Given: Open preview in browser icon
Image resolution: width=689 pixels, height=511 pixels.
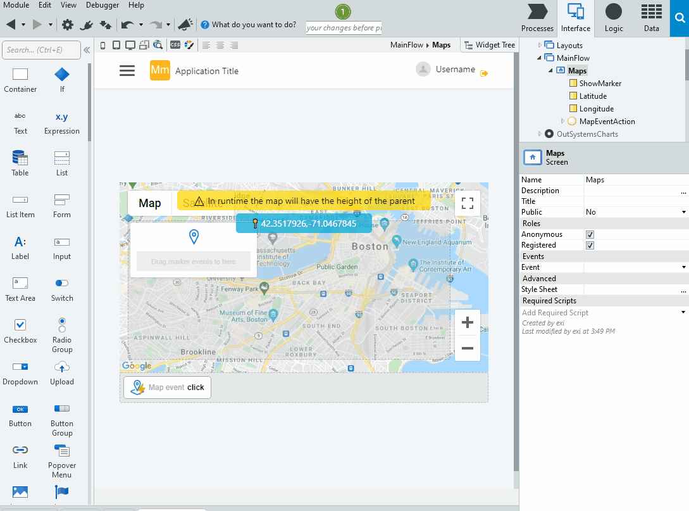Looking at the screenshot, I should click(158, 46).
